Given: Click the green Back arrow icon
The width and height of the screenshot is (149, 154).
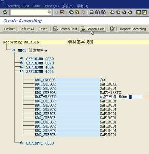Looking at the screenshot, I should coord(71,12).
